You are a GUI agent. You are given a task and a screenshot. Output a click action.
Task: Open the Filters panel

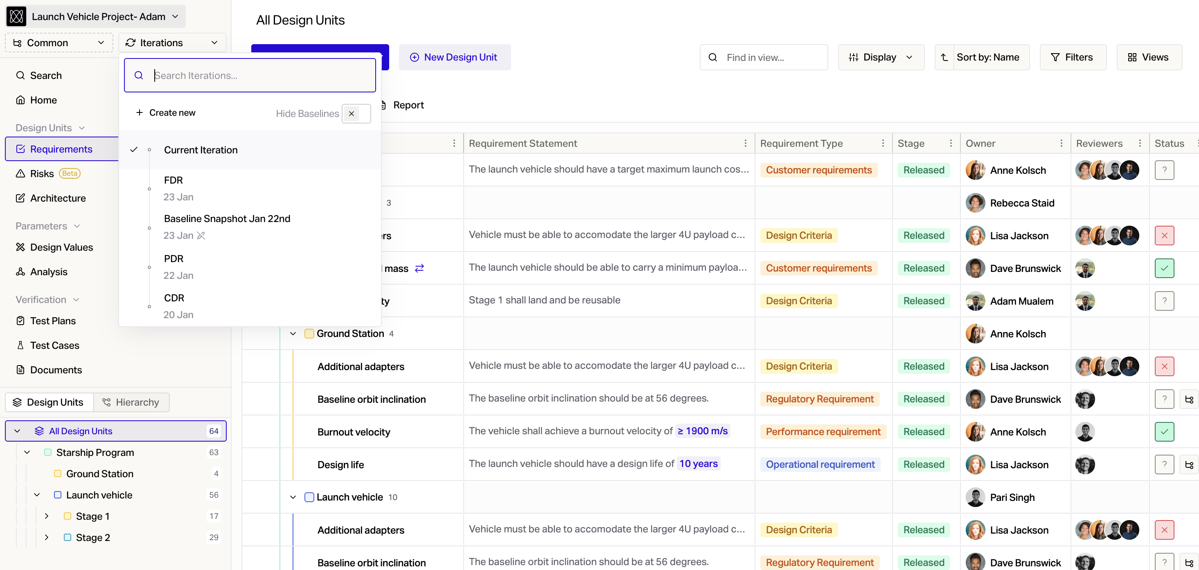(x=1073, y=57)
